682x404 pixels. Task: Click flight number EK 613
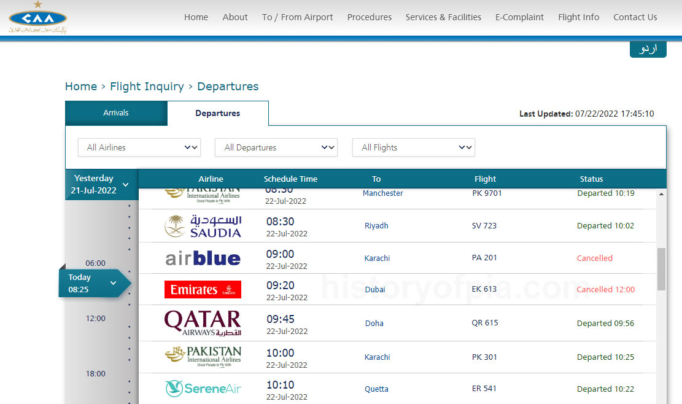coord(484,289)
